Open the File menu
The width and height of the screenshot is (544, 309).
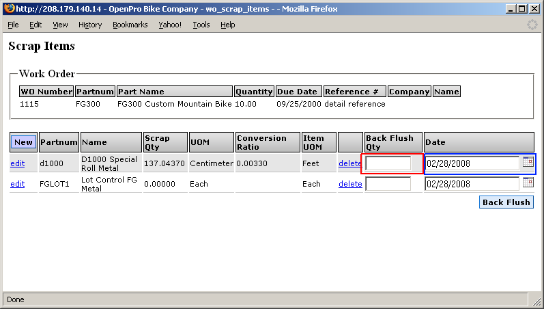point(13,25)
